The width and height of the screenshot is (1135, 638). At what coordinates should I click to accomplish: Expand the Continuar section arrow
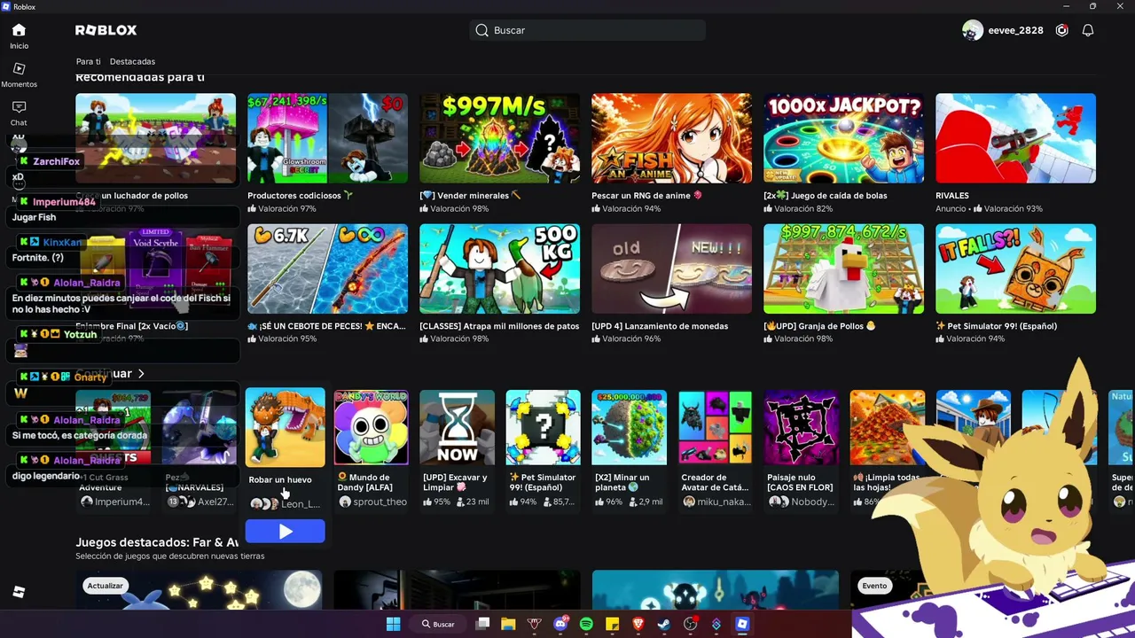click(x=141, y=374)
